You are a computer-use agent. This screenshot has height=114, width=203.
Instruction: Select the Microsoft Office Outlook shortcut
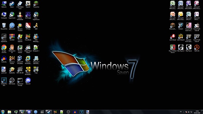(x=181, y=16)
